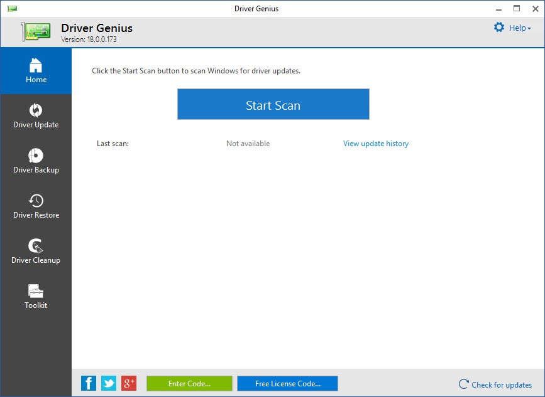Maximize the Driver Genius window
The image size is (545, 397).
click(x=517, y=9)
